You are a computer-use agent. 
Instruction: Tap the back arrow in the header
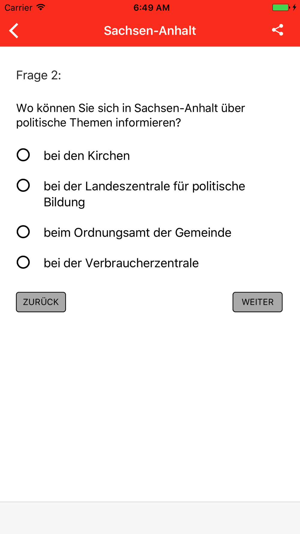[14, 31]
